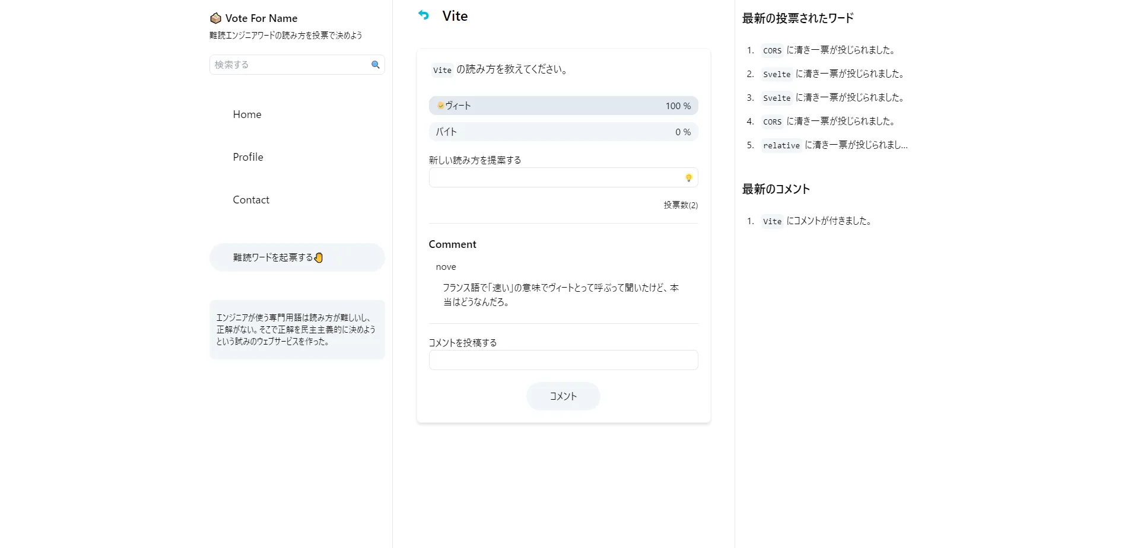Image resolution: width=1128 pixels, height=548 pixels.
Task: Vote for the バイト reading option
Action: pos(563,132)
